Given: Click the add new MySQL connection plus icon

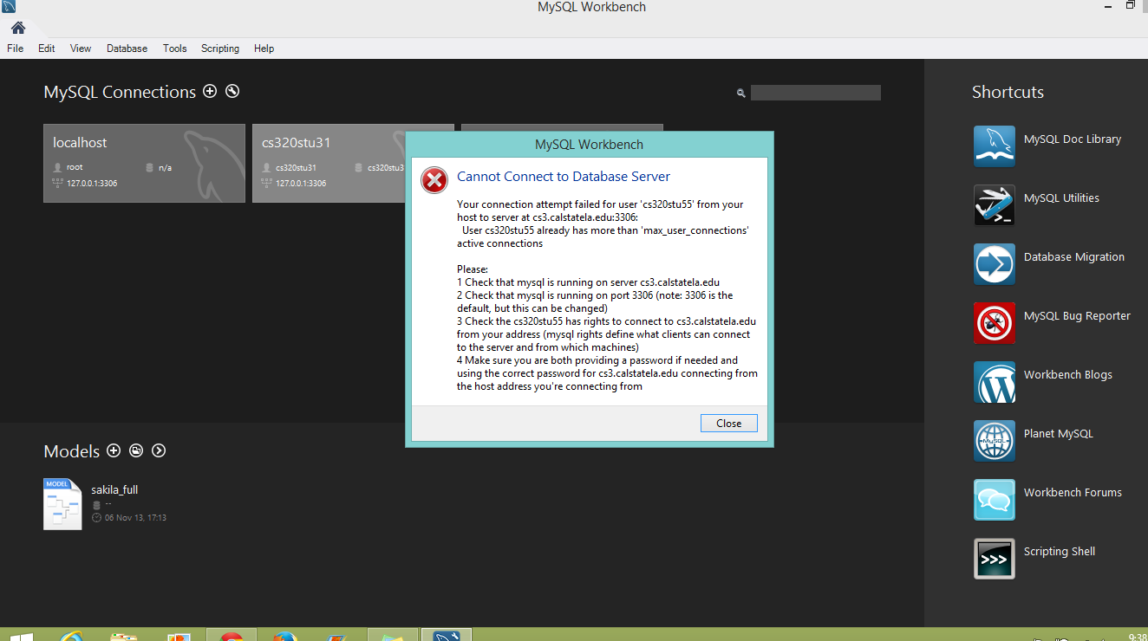Looking at the screenshot, I should (210, 92).
